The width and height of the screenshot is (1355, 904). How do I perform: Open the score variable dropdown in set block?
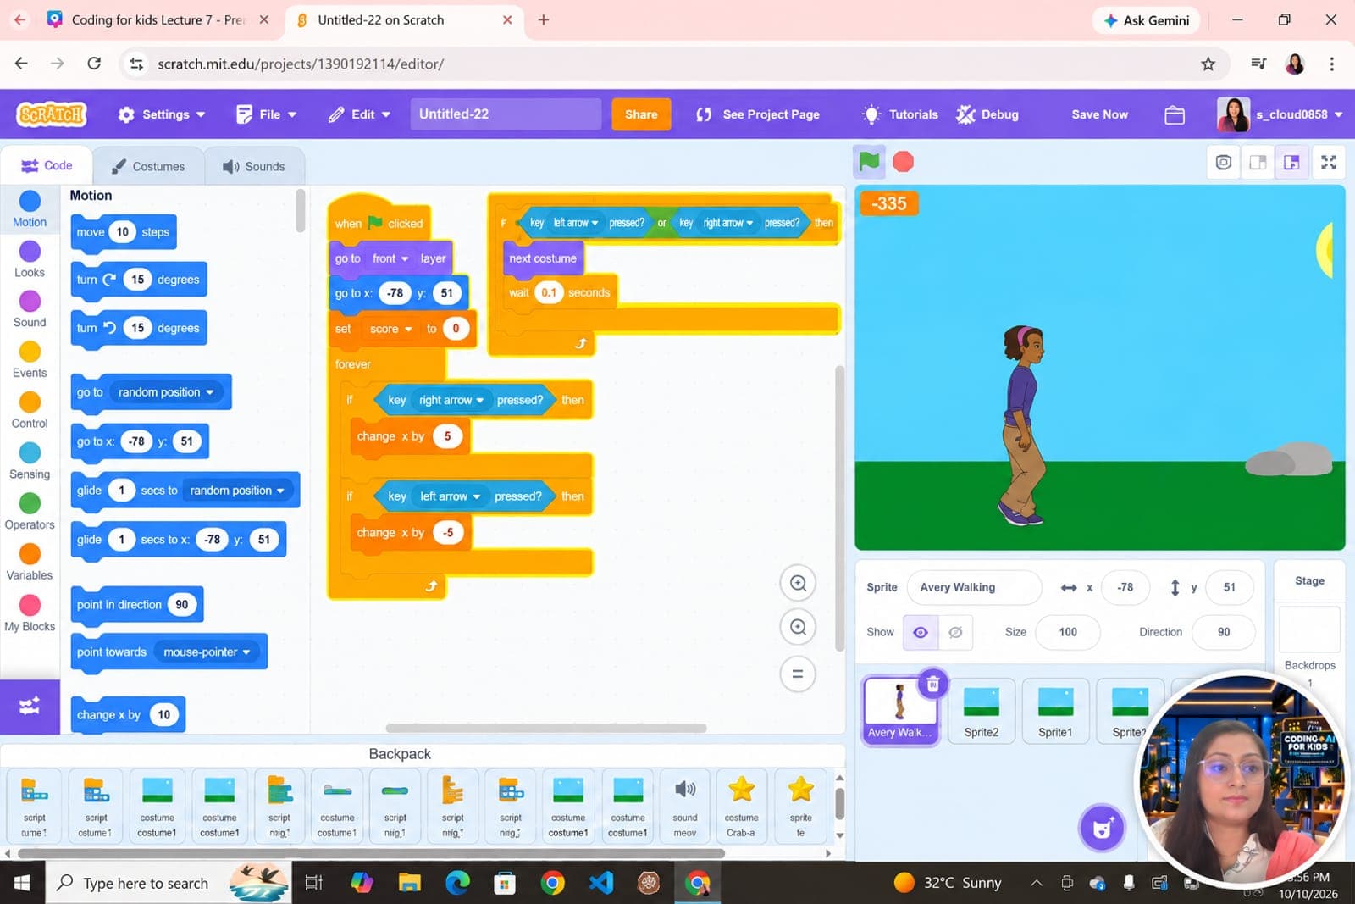pos(390,329)
